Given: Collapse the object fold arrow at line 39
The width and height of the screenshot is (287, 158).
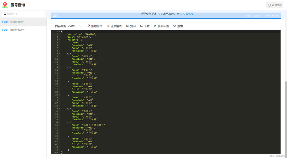Looking at the screenshot, I should [x=59, y=136].
